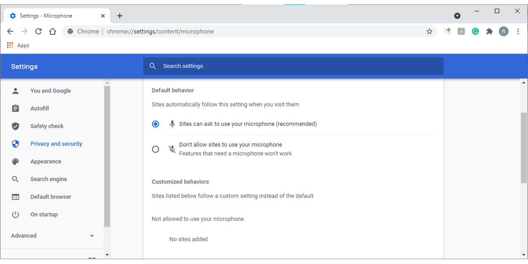The image size is (528, 264).
Task: Go back using the browser back arrow
Action: pos(10,31)
